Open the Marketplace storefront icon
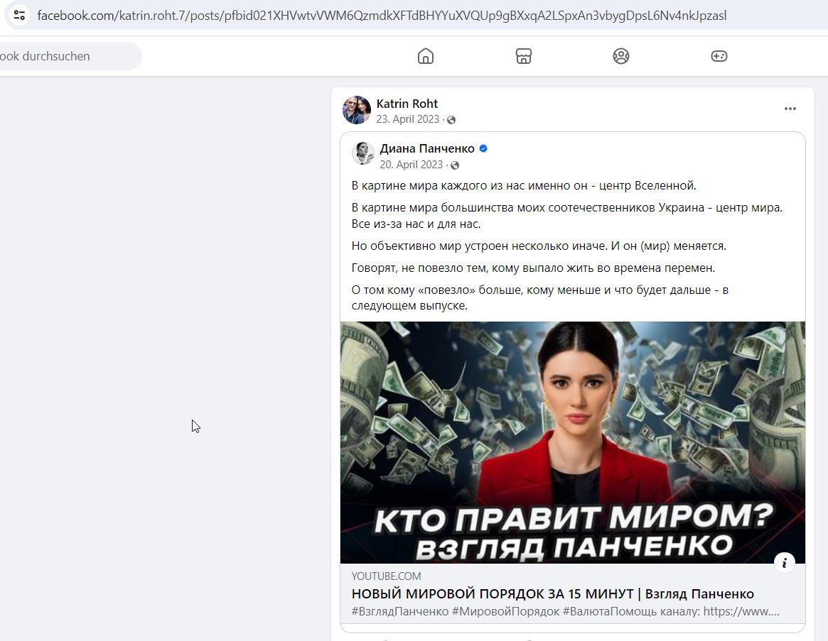The height and width of the screenshot is (641, 828). pyautogui.click(x=523, y=56)
